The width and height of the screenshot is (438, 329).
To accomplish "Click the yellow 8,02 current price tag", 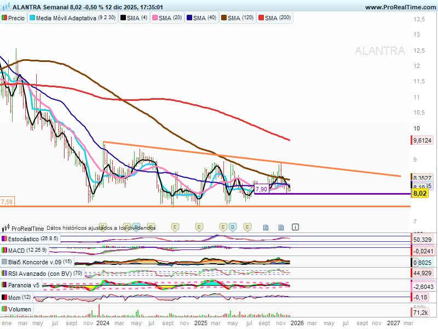I will click(420, 194).
